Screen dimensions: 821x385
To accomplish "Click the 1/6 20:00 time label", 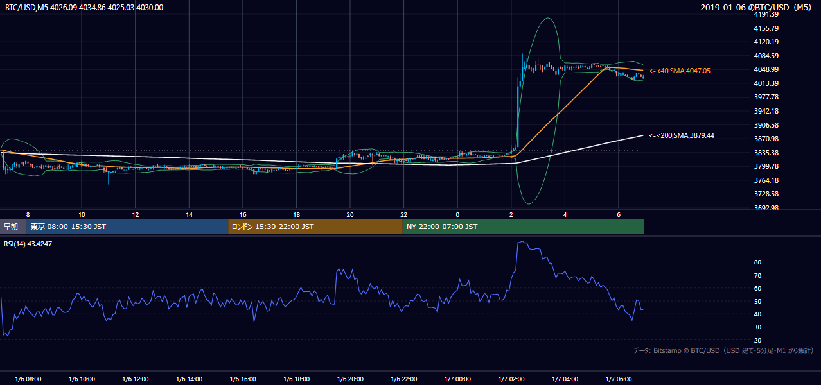I will coord(350,379).
